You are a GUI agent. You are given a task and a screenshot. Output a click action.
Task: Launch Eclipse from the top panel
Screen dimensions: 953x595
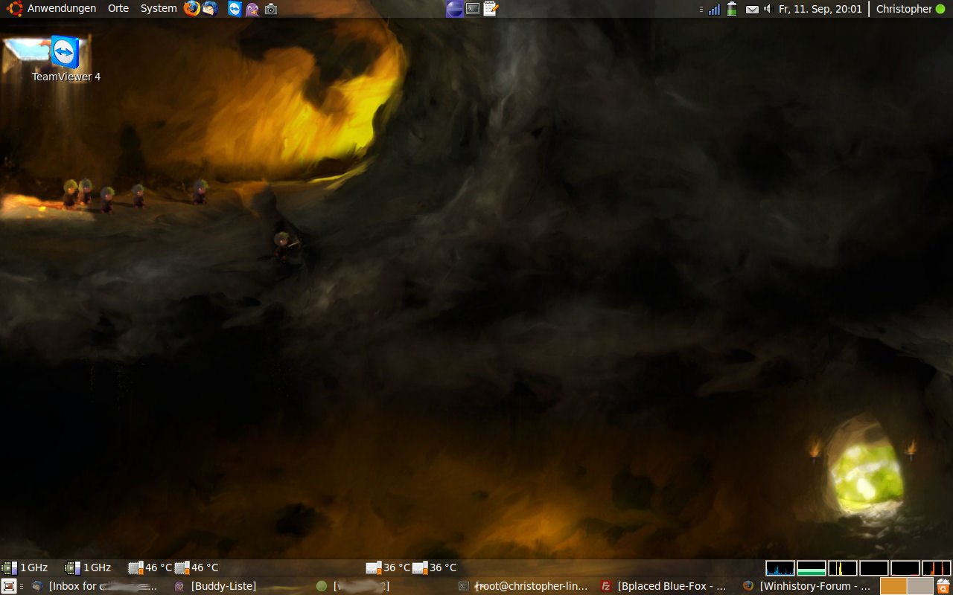pyautogui.click(x=454, y=9)
